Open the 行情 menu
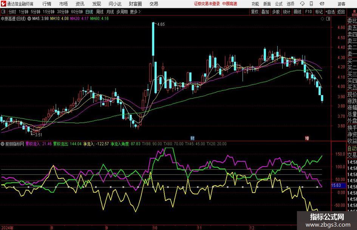357x230 pixels. coord(47,4)
